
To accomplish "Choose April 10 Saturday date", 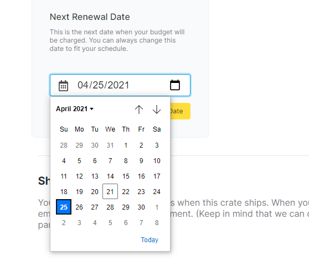I will [x=157, y=161].
